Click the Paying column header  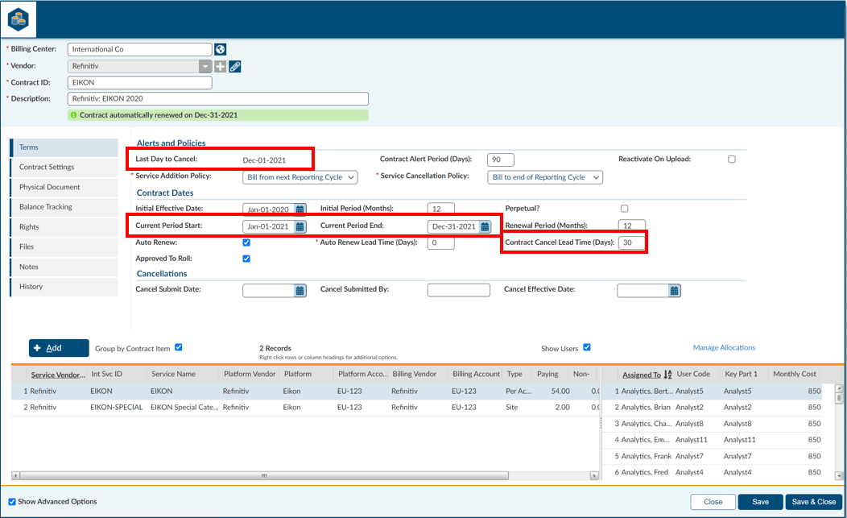tap(547, 374)
